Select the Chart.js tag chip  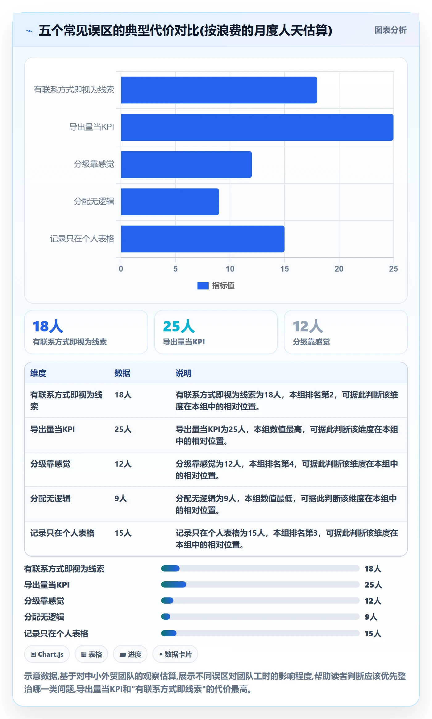[47, 654]
